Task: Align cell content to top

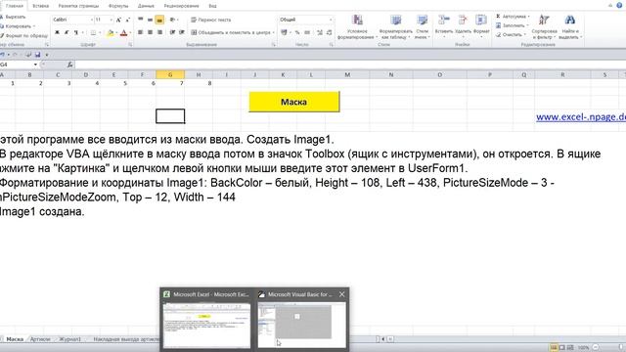Action: pos(141,20)
